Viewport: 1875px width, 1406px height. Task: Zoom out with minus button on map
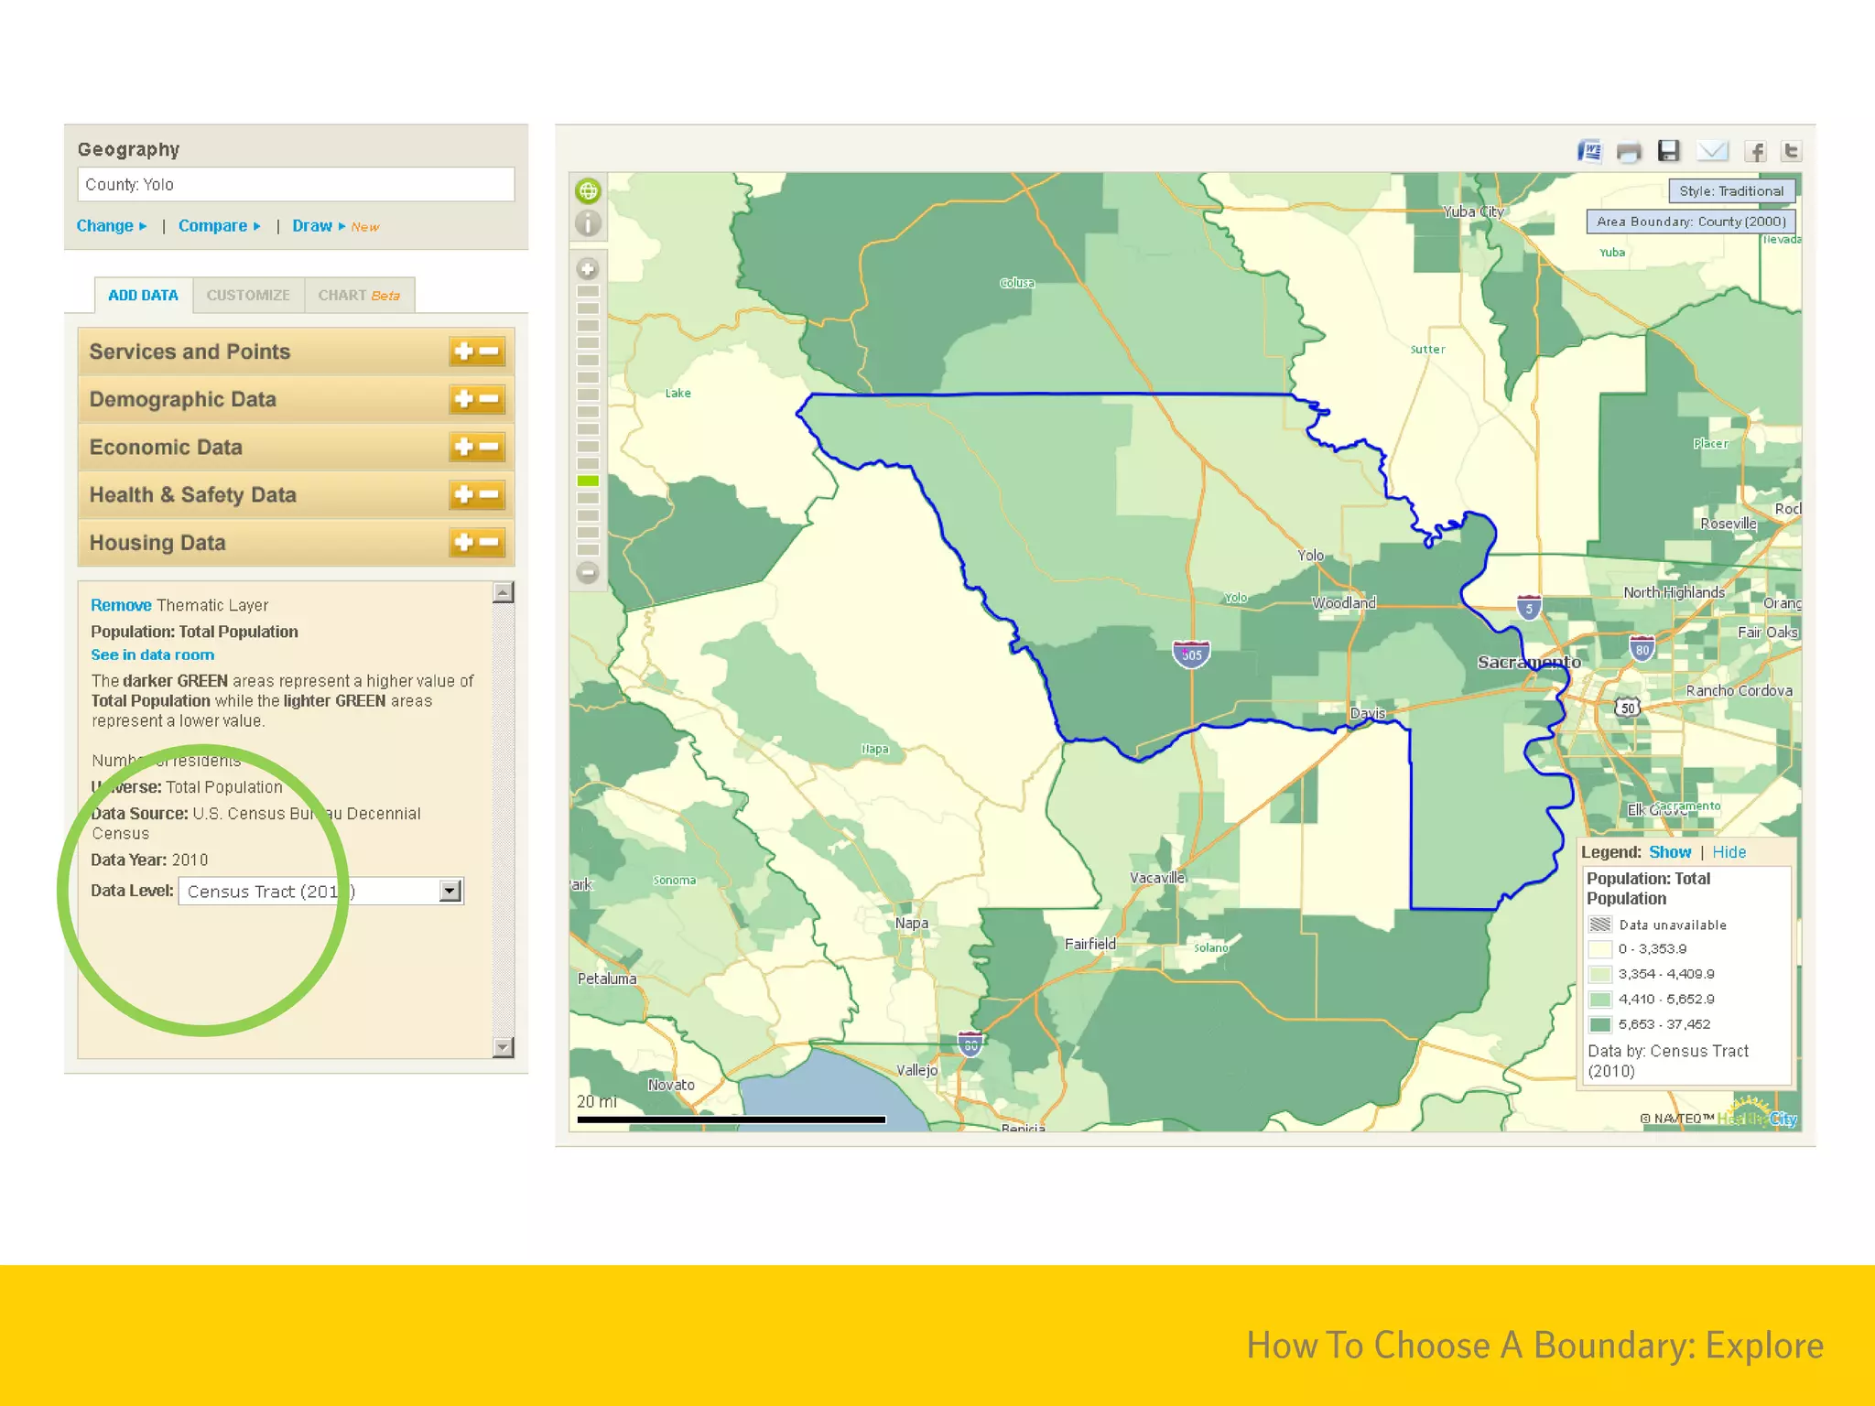[x=588, y=573]
